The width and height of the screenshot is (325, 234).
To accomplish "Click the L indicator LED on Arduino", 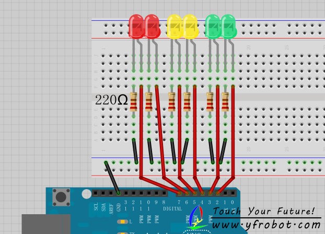I will (x=122, y=222).
